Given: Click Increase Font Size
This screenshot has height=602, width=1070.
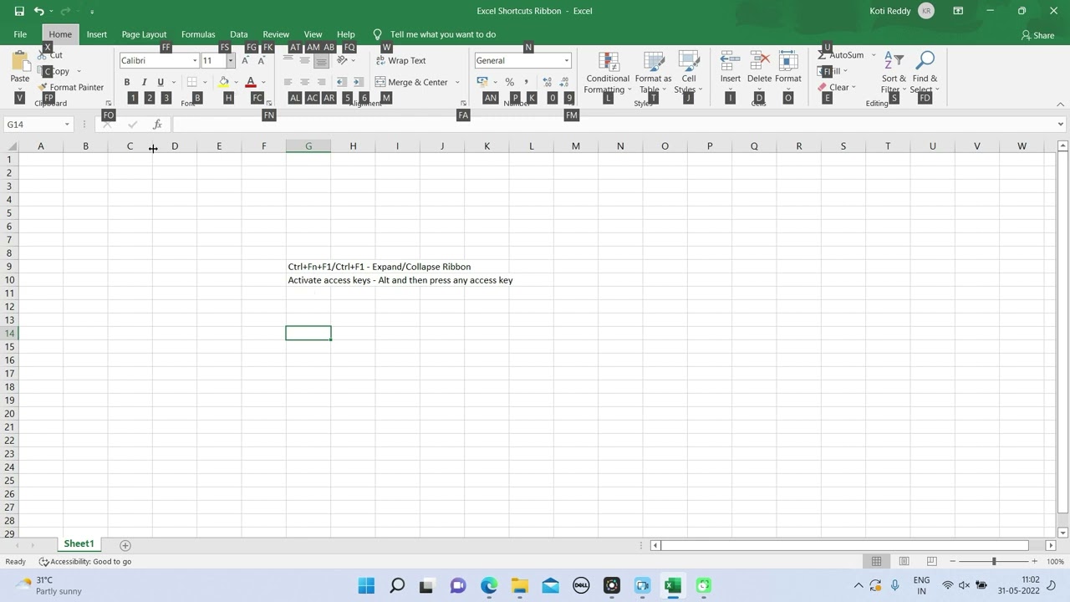Looking at the screenshot, I should 246,60.
